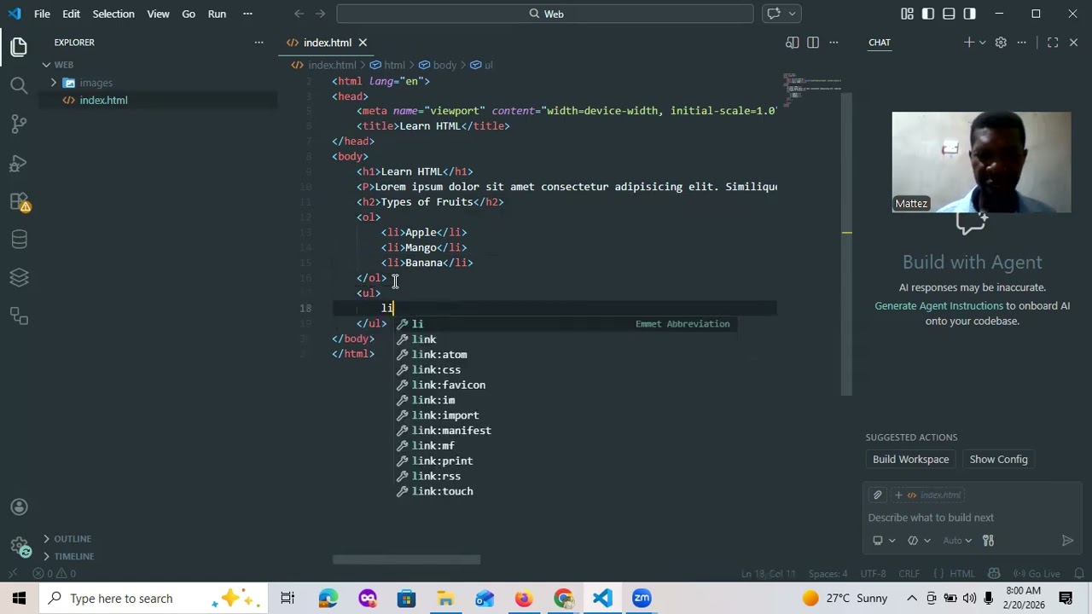The image size is (1092, 614).
Task: Open editor More Actions ellipsis
Action: [x=834, y=43]
